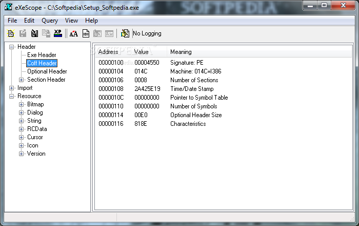Select the Import tree item
The width and height of the screenshot is (359, 226).
[x=25, y=88]
